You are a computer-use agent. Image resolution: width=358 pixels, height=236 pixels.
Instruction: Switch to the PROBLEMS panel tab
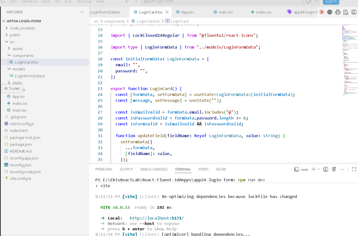[104, 169]
